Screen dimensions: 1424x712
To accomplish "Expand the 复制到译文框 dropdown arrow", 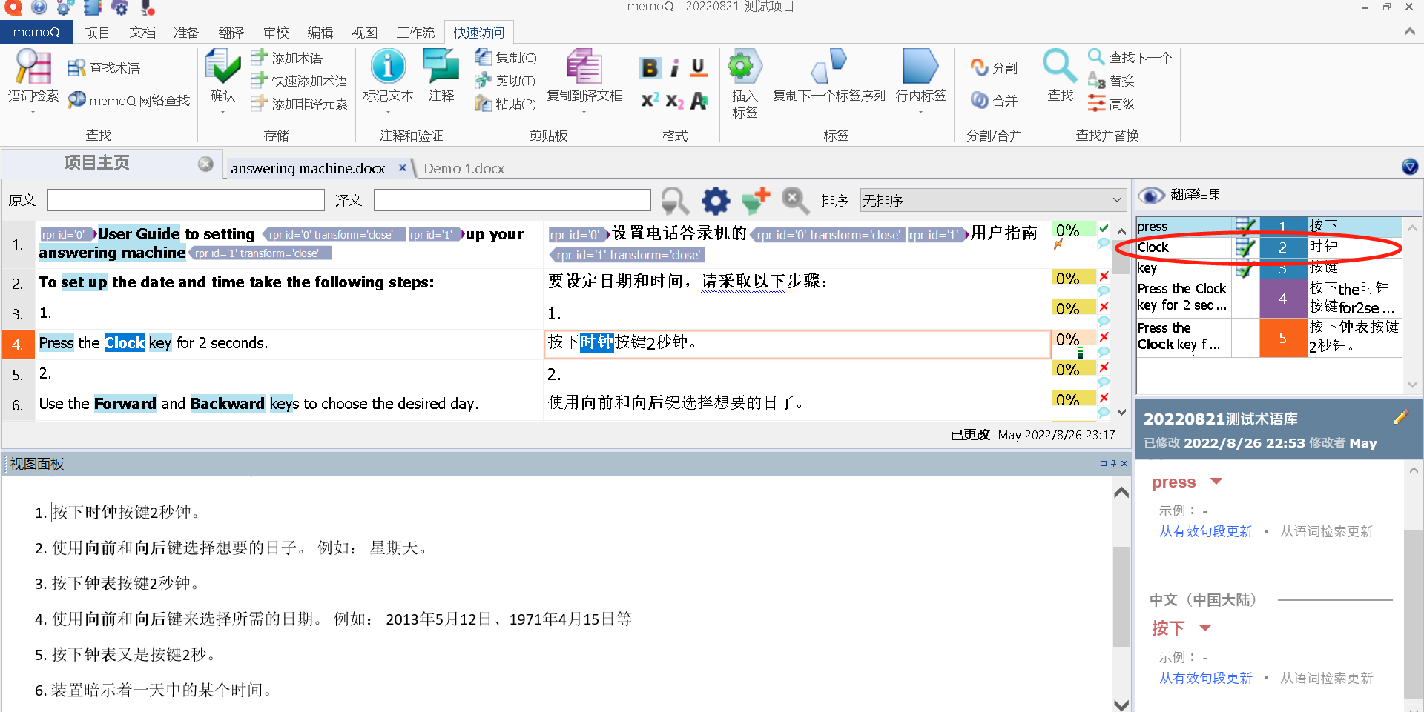I will (x=584, y=112).
